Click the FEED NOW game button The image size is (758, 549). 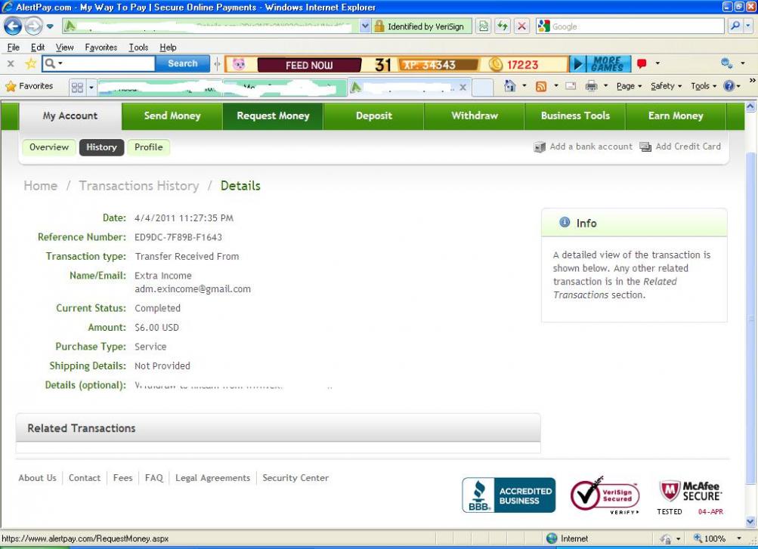point(309,65)
